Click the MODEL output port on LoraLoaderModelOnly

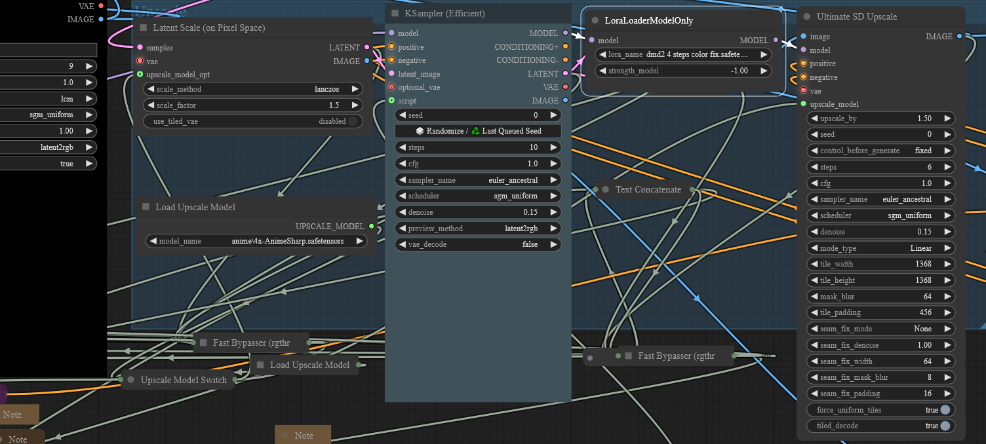pyautogui.click(x=776, y=41)
